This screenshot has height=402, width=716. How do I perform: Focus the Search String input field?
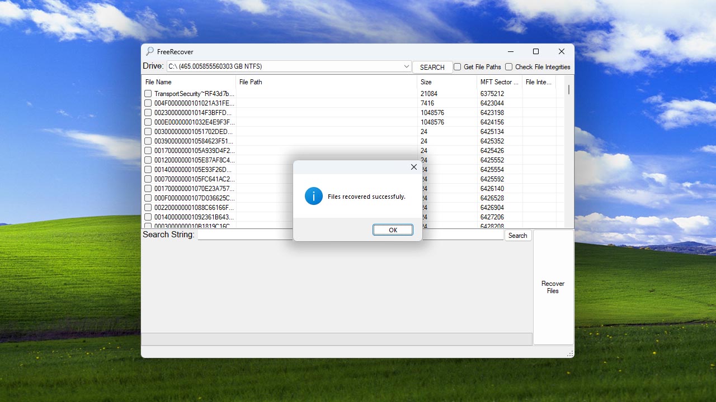pos(350,235)
